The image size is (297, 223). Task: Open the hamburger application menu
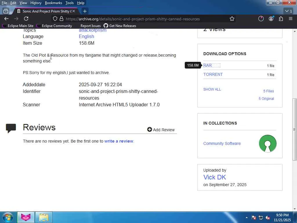(x=291, y=19)
